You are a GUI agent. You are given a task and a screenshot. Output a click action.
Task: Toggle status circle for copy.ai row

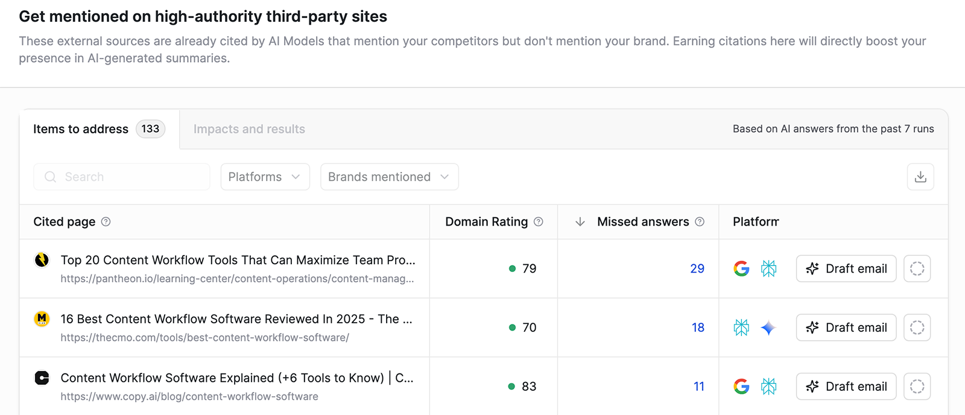917,386
